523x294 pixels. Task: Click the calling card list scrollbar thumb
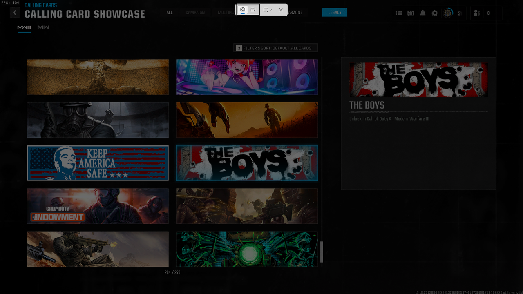coord(322,252)
